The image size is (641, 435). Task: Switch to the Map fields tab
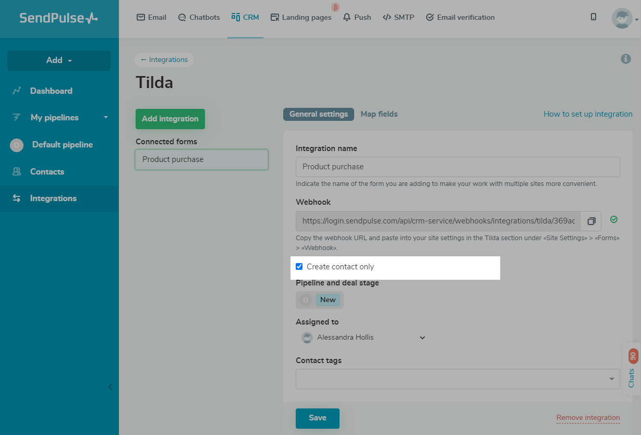(x=379, y=114)
